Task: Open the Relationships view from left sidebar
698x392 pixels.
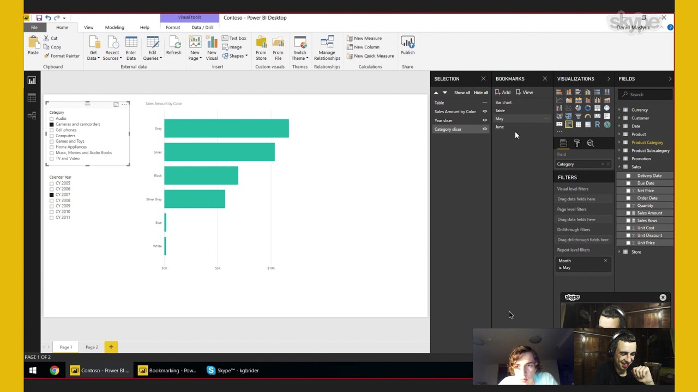Action: point(32,115)
